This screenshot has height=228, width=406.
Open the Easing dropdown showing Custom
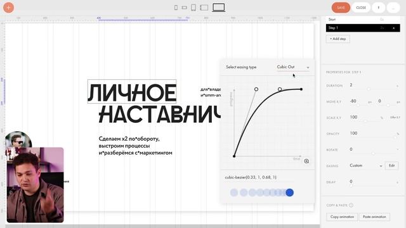point(365,165)
